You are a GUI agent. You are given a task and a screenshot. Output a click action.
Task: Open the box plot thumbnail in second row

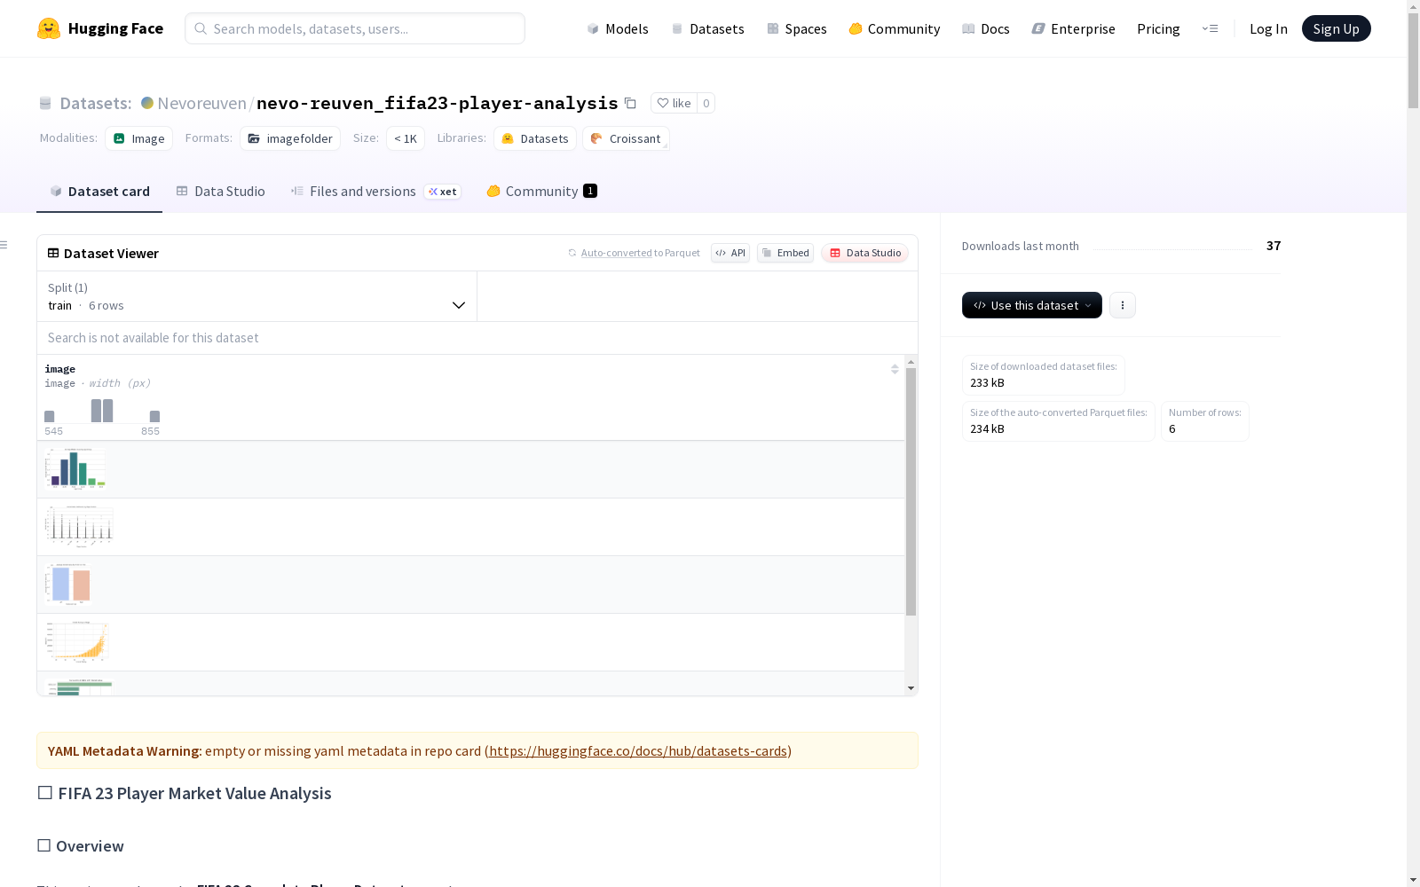(x=79, y=526)
